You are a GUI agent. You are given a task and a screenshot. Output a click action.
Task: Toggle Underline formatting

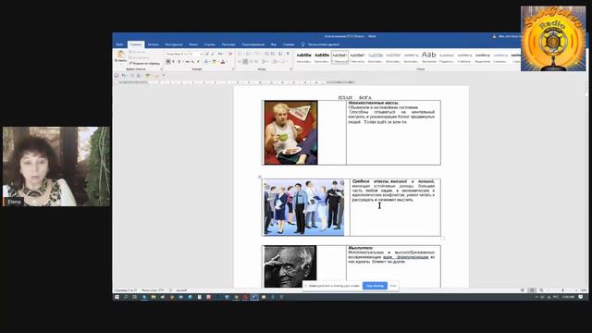pos(179,62)
